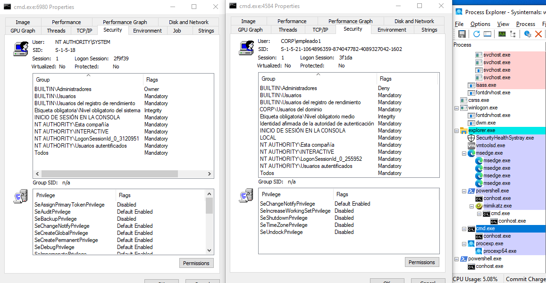Click Privilege column header in cmd.exe:6980 window
The width and height of the screenshot is (546, 283).
point(74,195)
